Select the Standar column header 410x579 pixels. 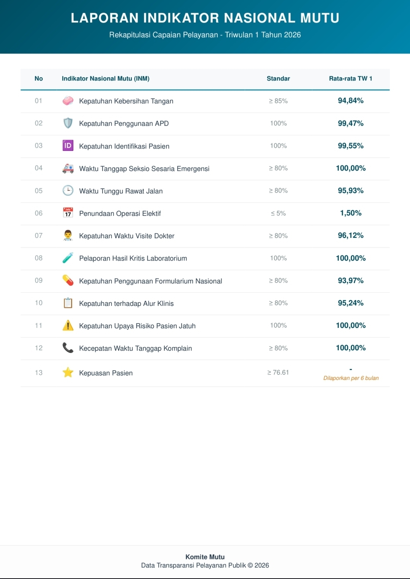pyautogui.click(x=278, y=79)
